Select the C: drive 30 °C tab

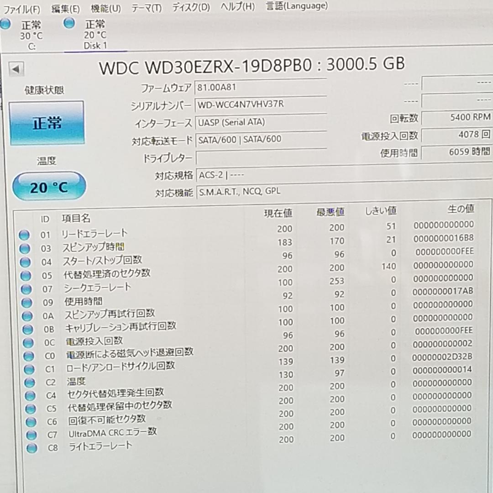pyautogui.click(x=31, y=36)
